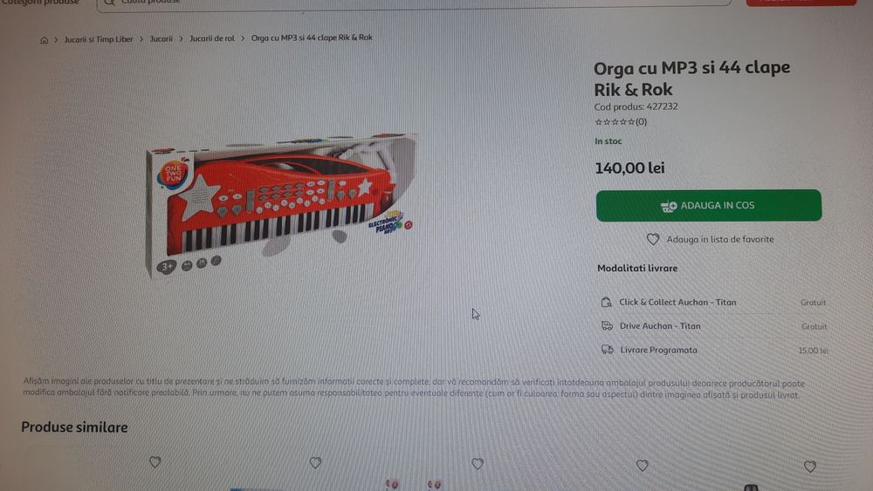
Task: Open Jucarii de rol breadcrumb link
Action: pyautogui.click(x=211, y=38)
